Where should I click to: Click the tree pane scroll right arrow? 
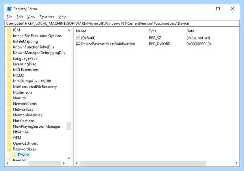coord(63,164)
